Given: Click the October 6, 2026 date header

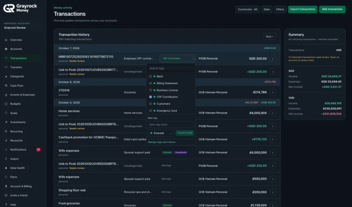Looking at the screenshot, I should [x=69, y=82].
